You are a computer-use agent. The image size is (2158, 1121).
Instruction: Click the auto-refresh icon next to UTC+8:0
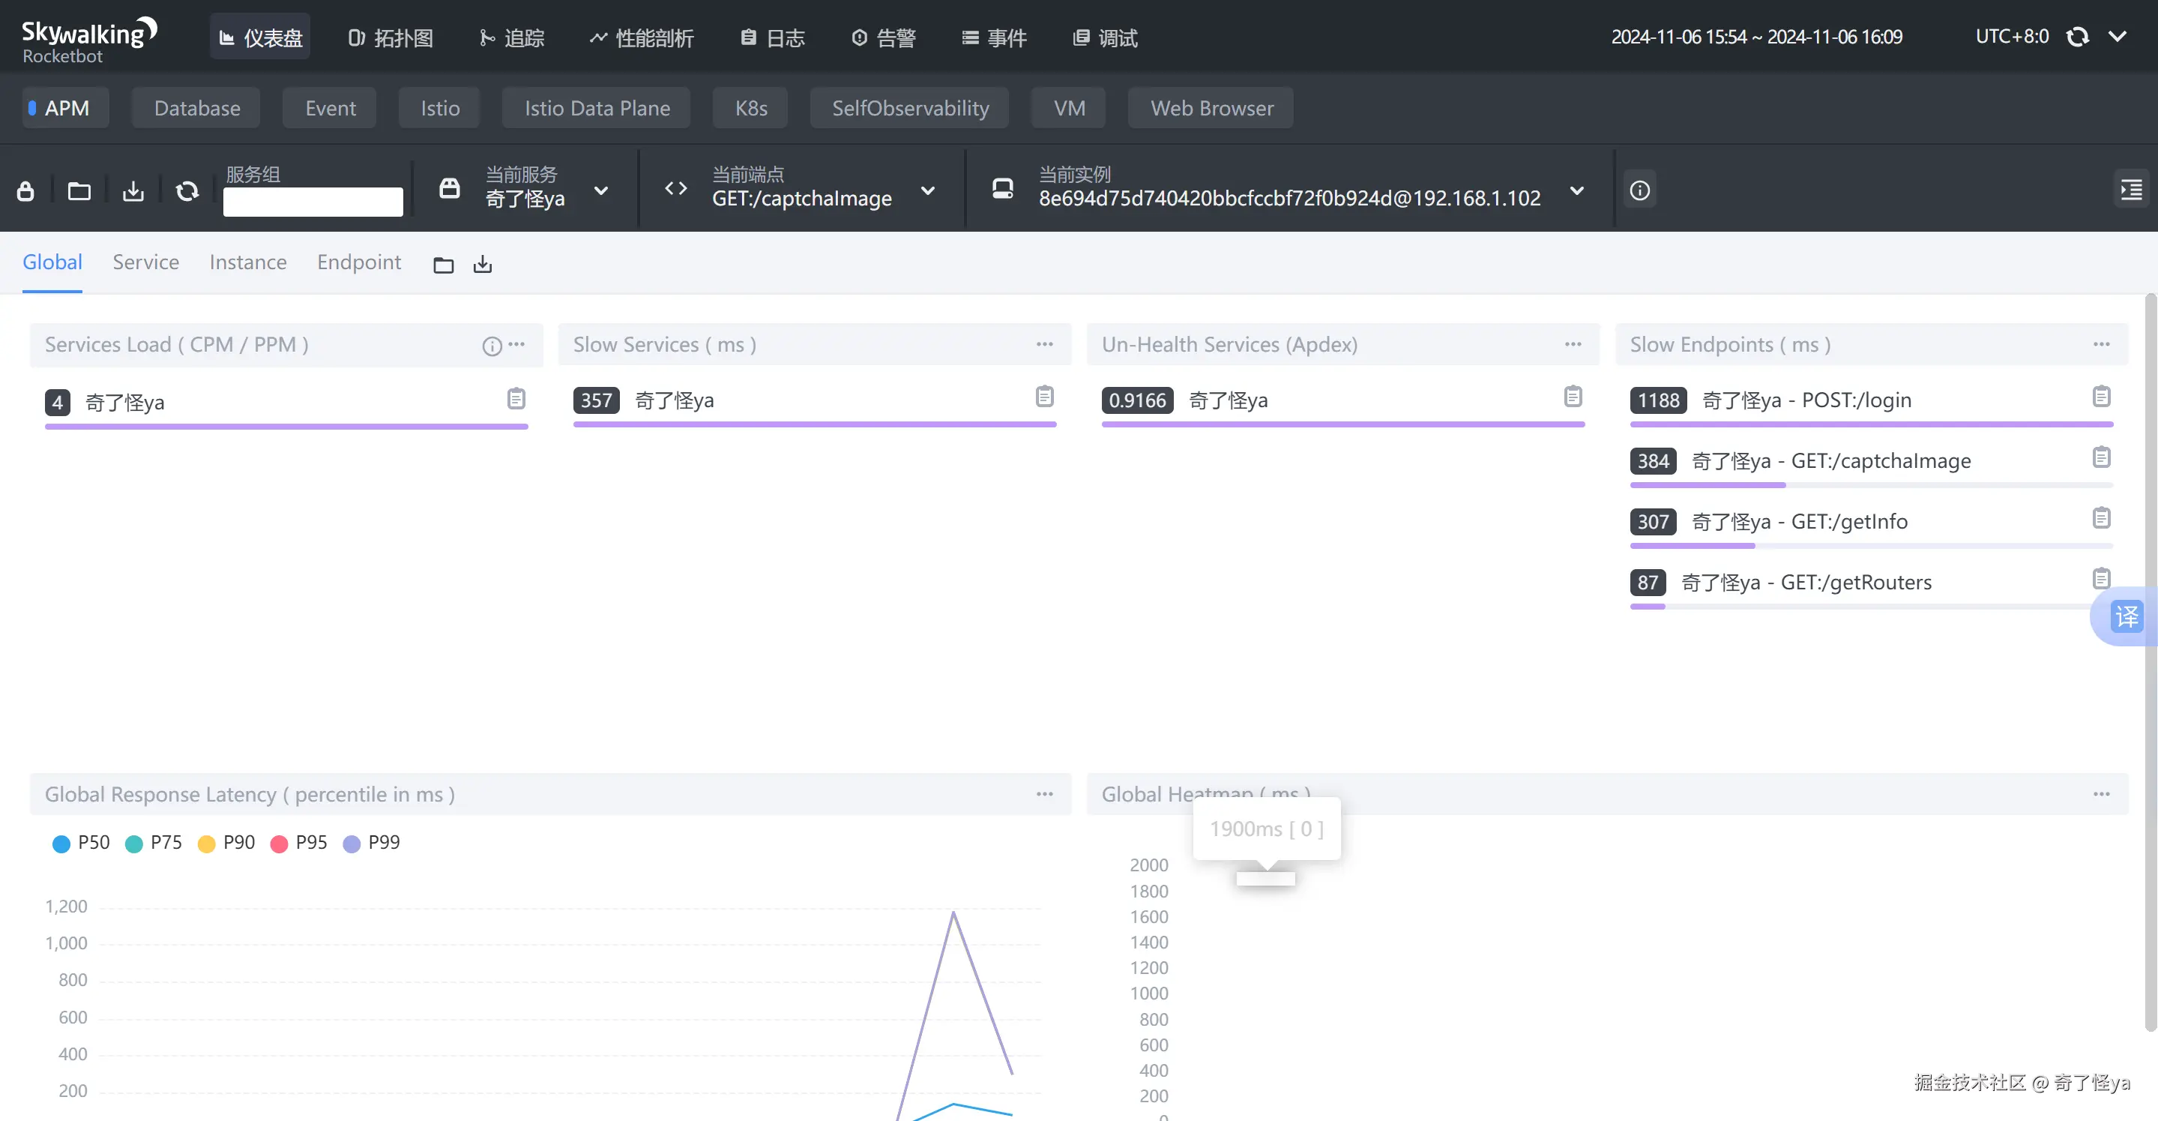(2078, 37)
